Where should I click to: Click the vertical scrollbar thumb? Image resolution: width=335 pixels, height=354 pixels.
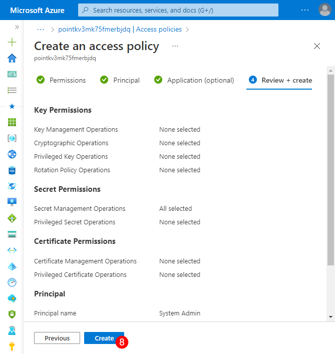330,170
